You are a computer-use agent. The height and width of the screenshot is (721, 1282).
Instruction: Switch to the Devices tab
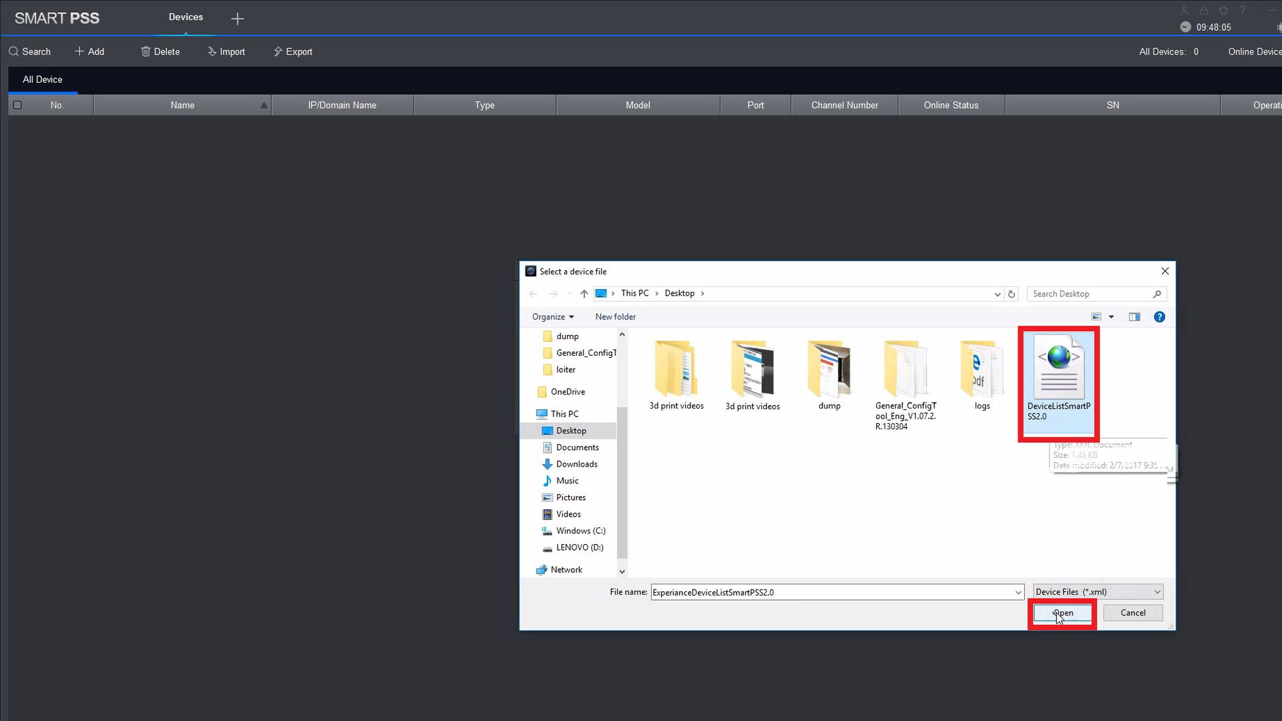click(x=186, y=17)
